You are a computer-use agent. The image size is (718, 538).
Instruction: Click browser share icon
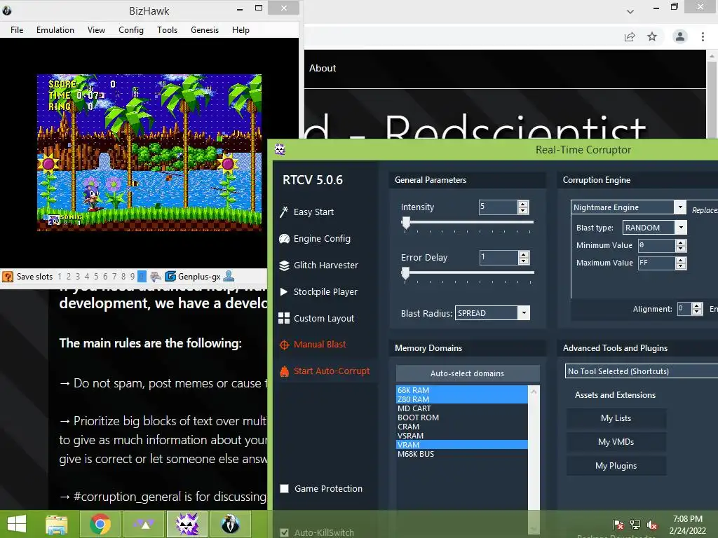coord(630,36)
